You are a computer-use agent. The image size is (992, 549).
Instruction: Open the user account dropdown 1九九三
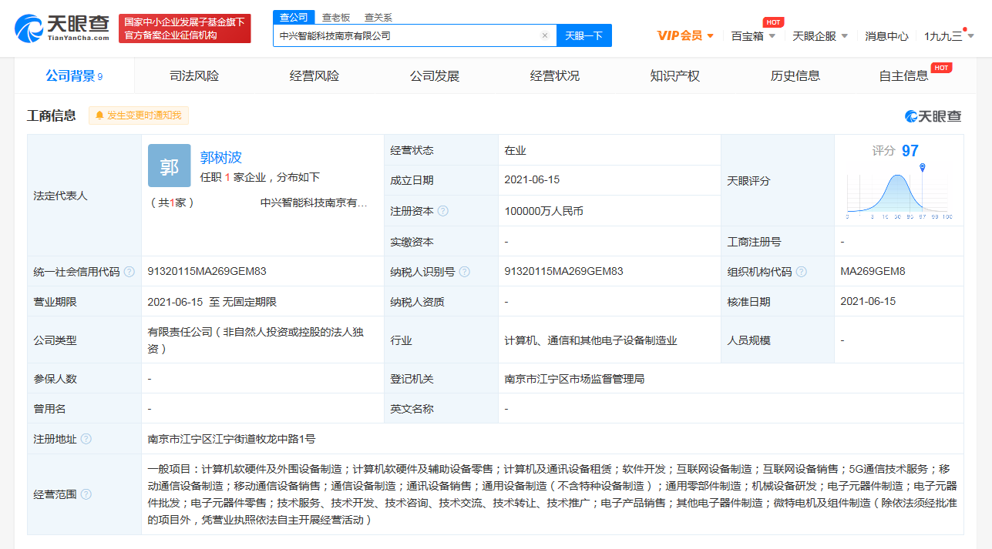949,36
